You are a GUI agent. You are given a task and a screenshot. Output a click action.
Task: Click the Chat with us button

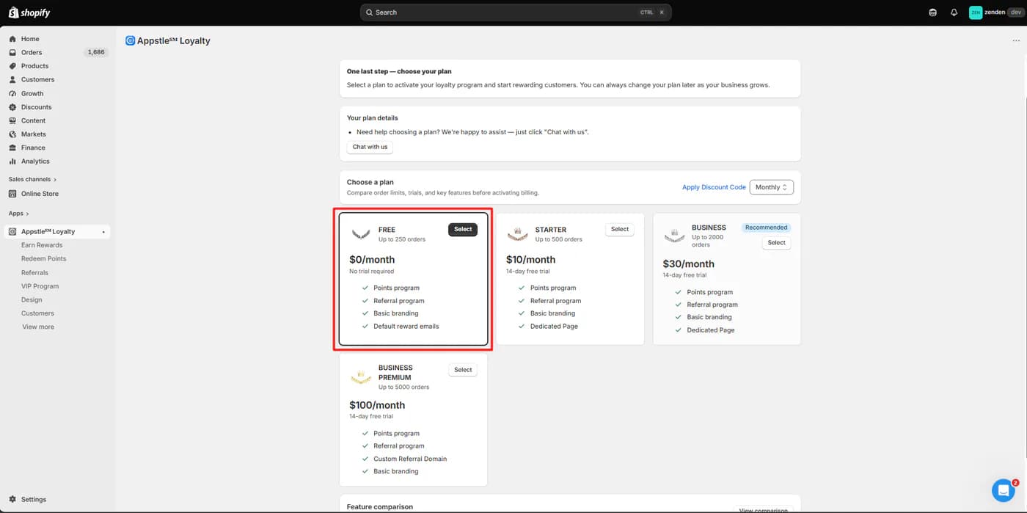pyautogui.click(x=370, y=147)
